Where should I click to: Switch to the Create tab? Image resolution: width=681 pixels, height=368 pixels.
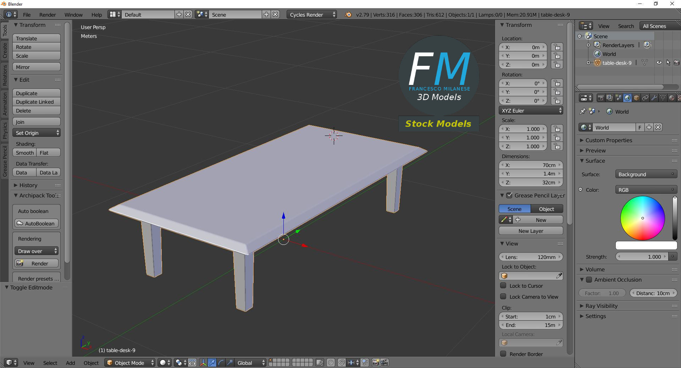[x=5, y=50]
